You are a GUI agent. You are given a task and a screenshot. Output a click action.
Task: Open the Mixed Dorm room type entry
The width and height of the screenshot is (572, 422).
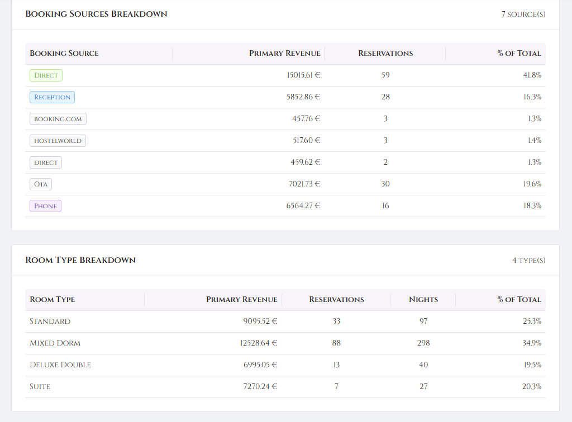(55, 343)
